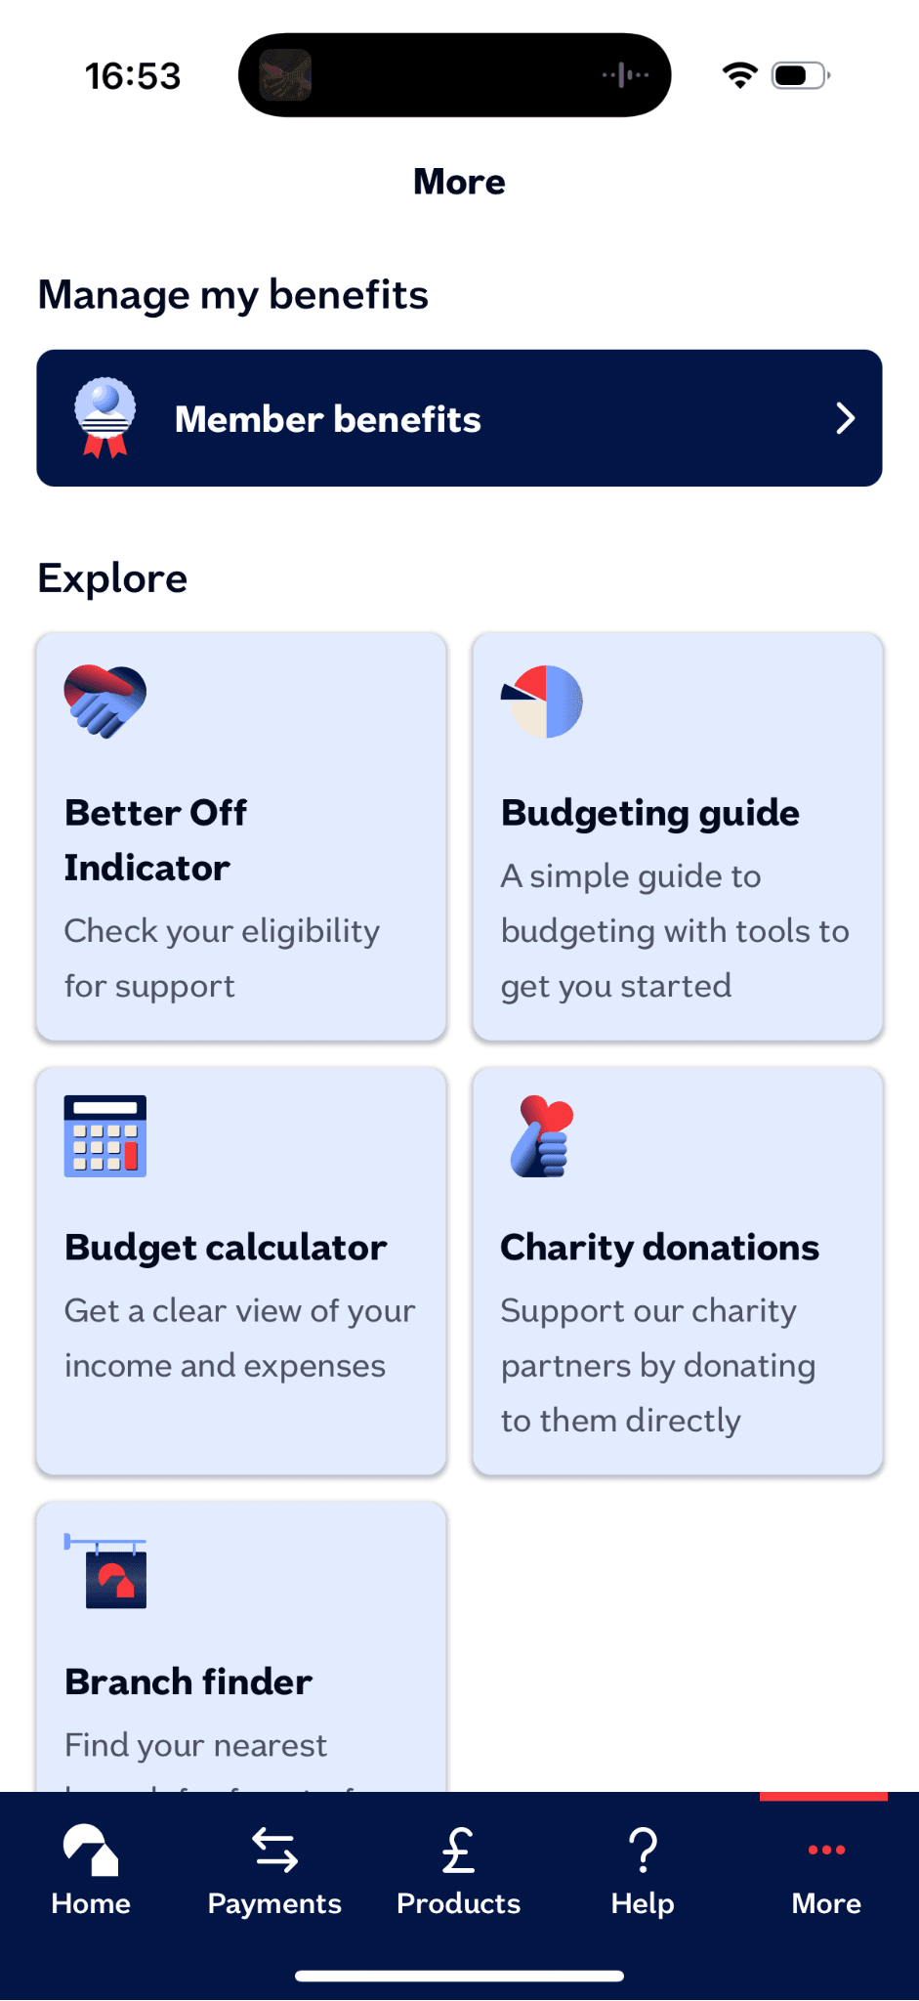Tap the Charity donations heart-in-hand icon
This screenshot has height=2001, width=919.
point(542,1136)
